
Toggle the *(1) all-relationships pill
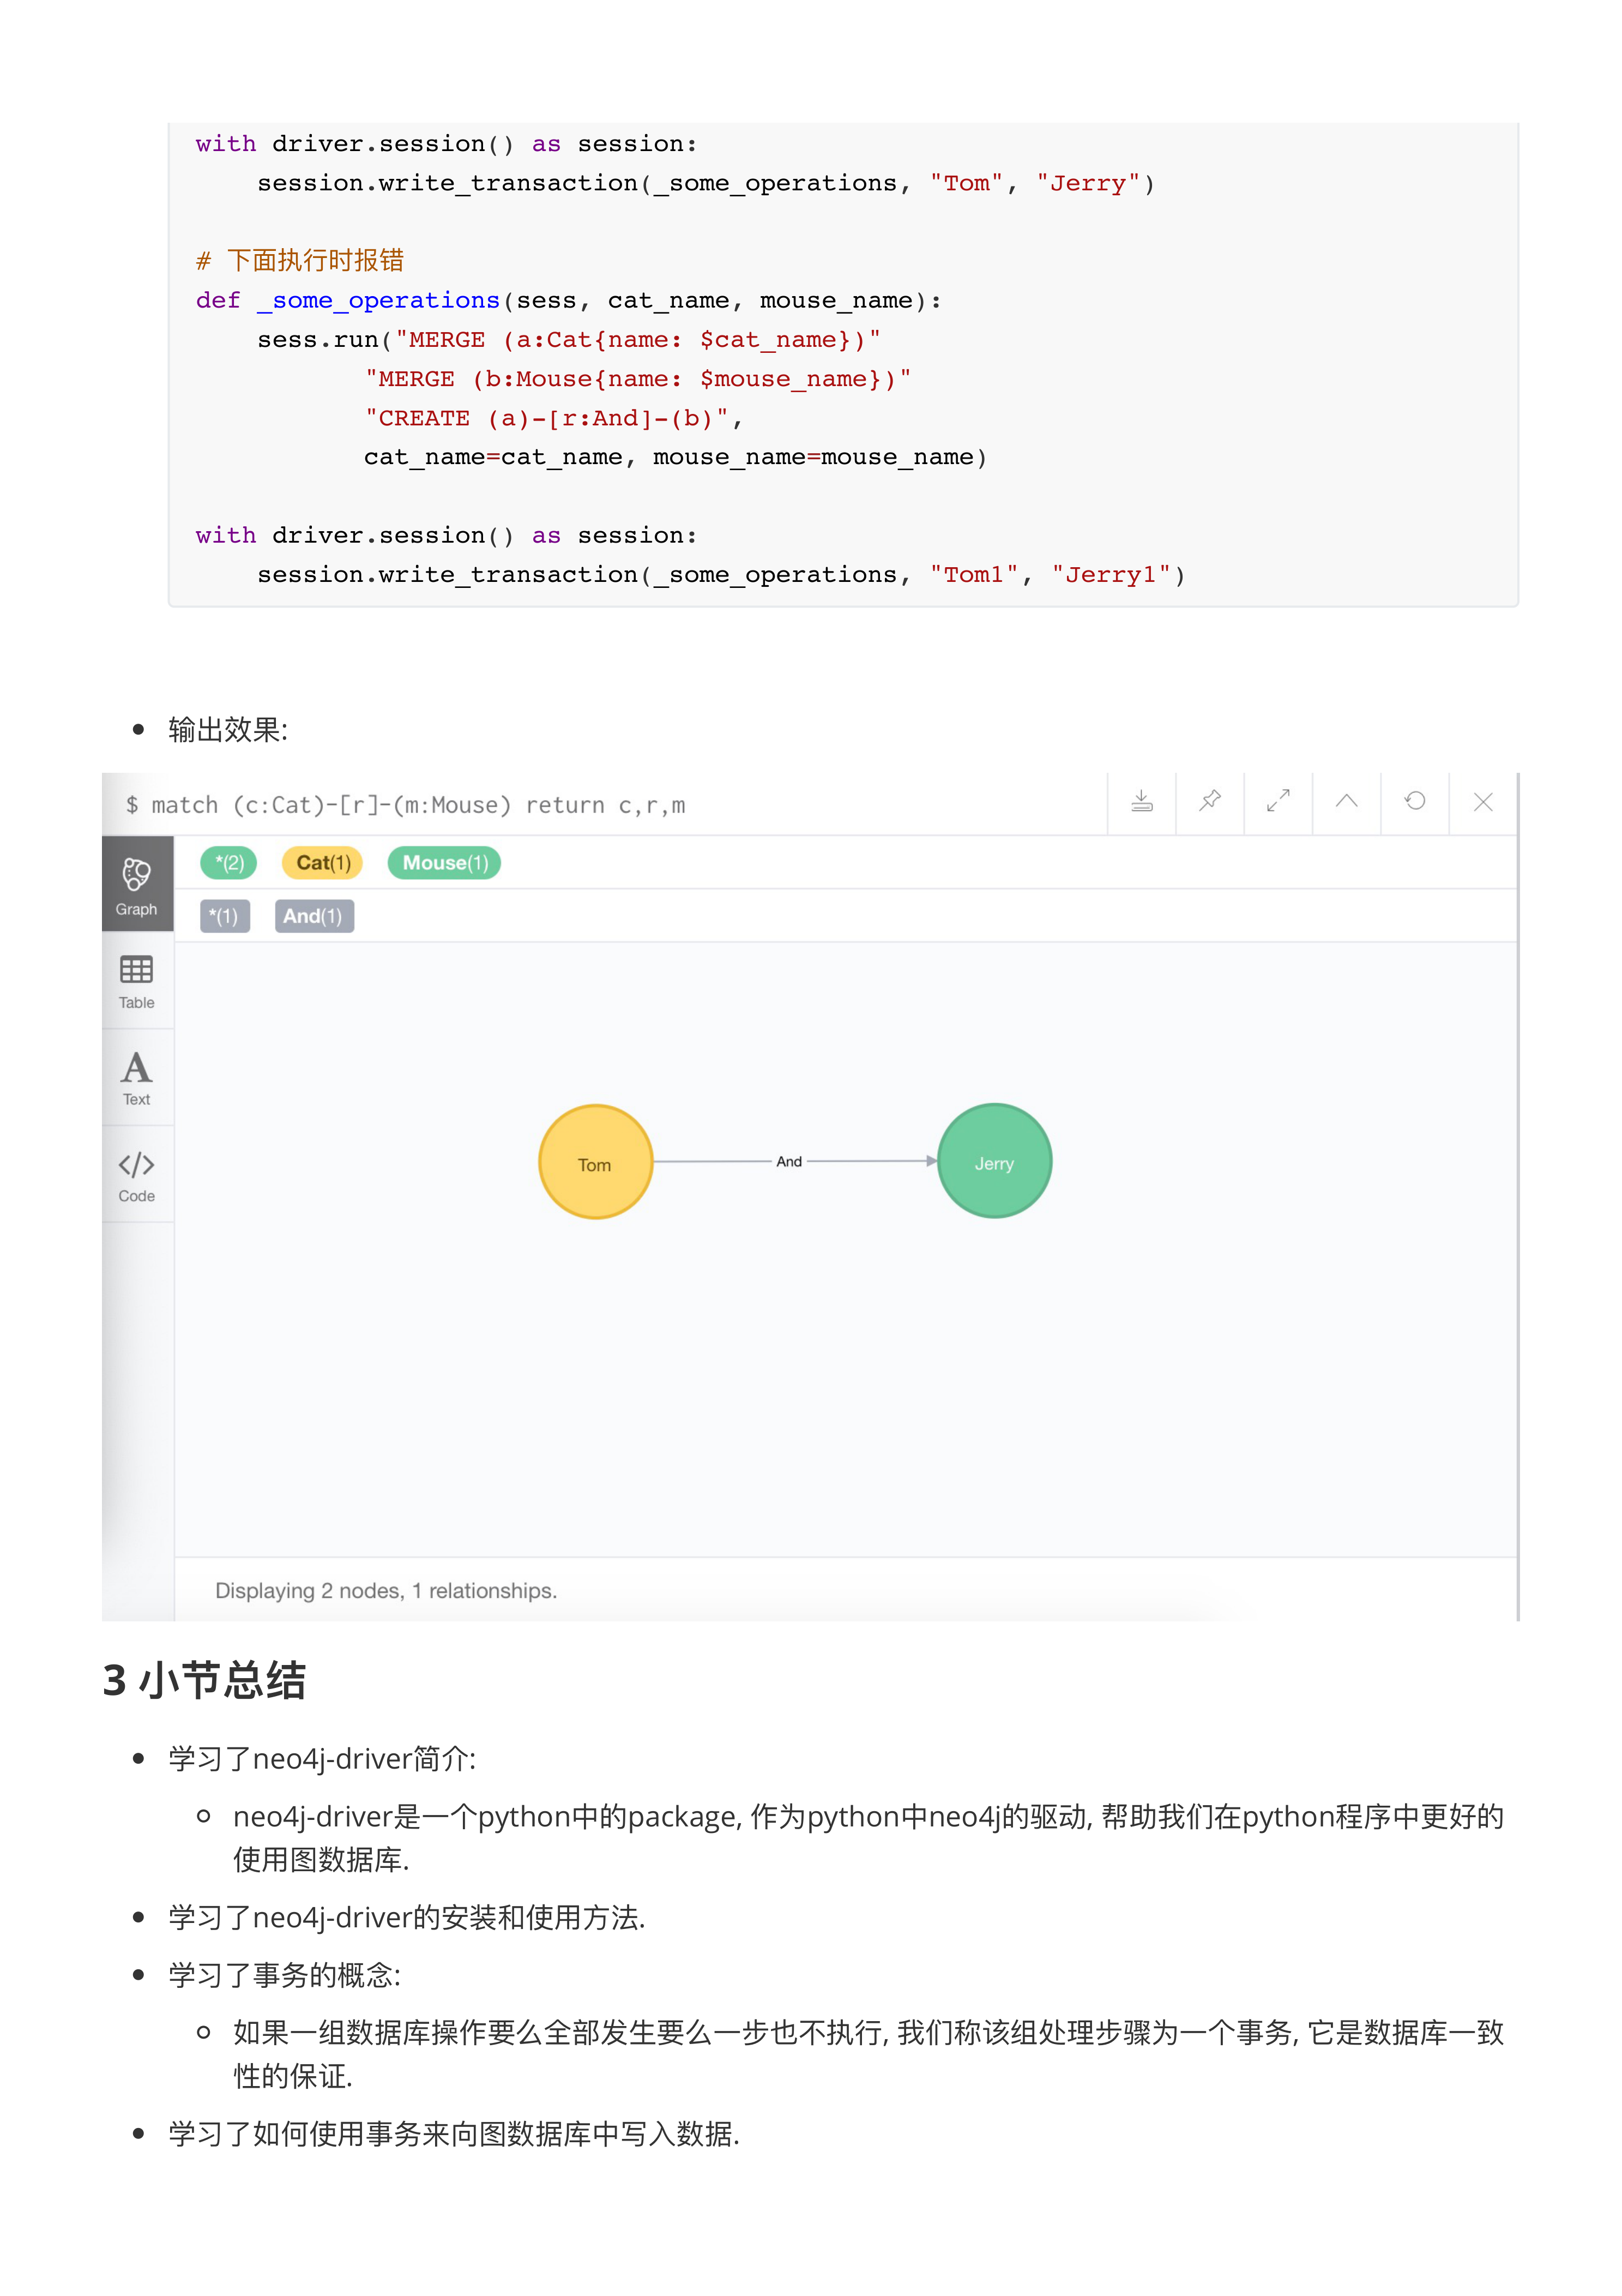pos(226,916)
